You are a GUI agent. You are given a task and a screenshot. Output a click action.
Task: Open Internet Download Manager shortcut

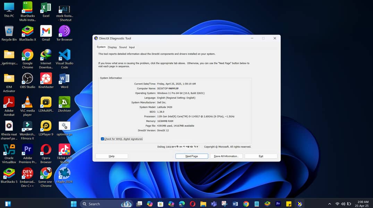pyautogui.click(x=46, y=59)
